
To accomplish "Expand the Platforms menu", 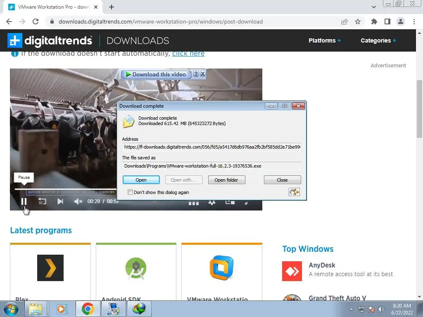I will [325, 40].
